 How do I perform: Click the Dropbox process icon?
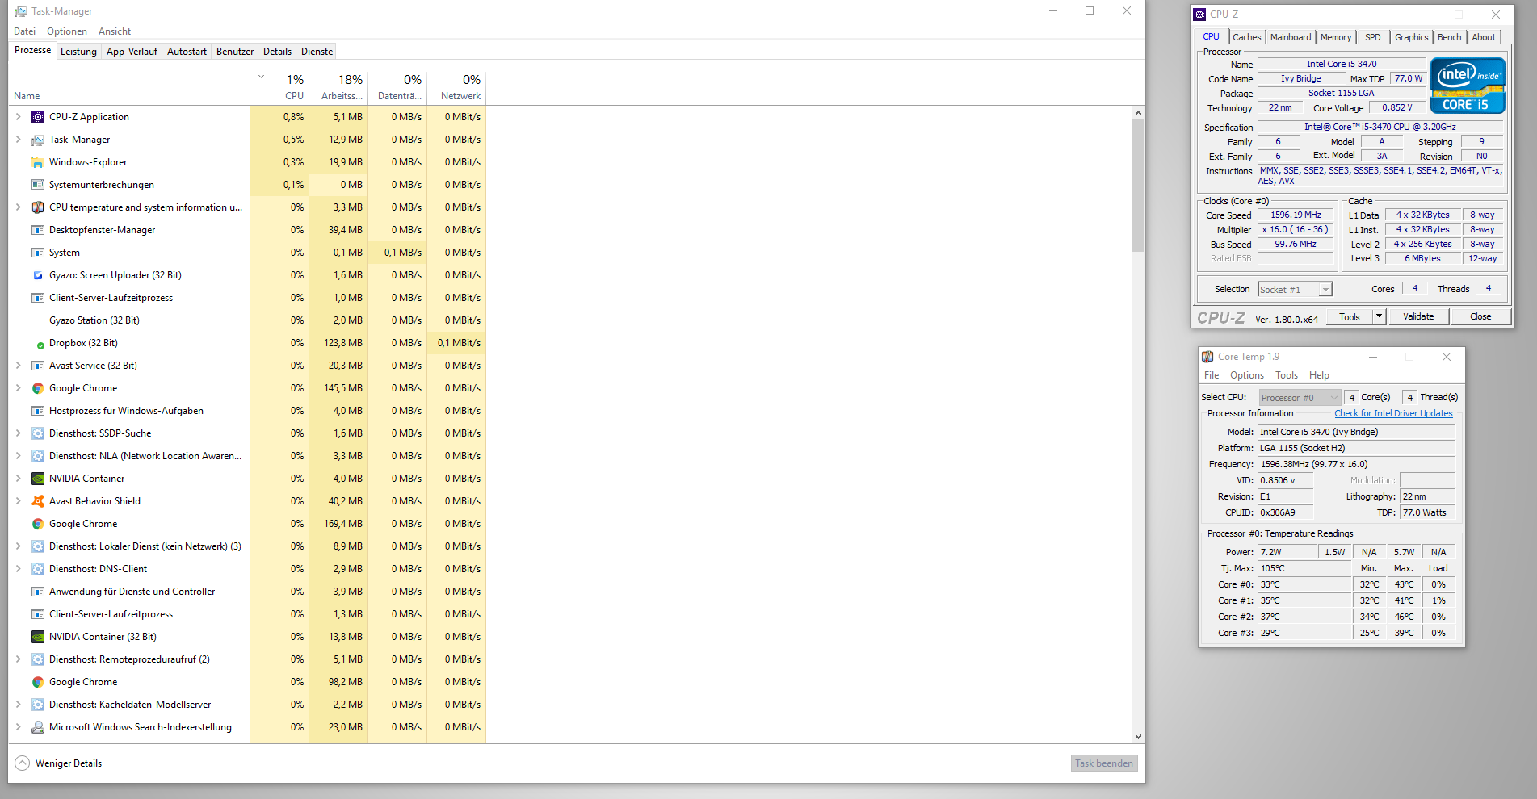[40, 345]
